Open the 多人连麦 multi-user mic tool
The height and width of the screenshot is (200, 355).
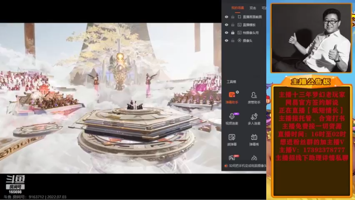click(x=254, y=119)
